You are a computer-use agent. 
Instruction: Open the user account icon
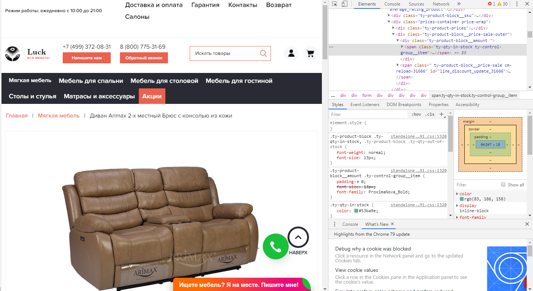point(291,53)
